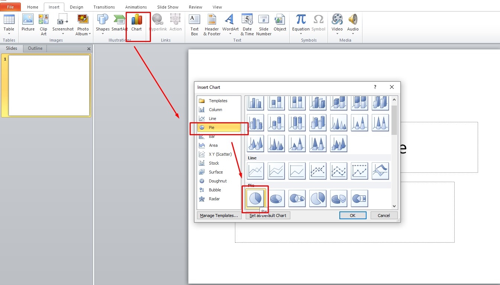Click the chart gallery scroll up arrow
This screenshot has width=500, height=285.
(x=394, y=99)
